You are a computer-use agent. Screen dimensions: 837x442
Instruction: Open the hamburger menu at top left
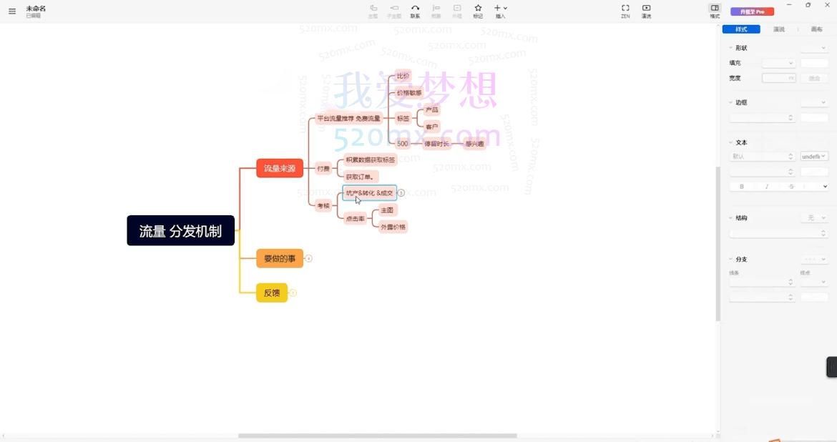pyautogui.click(x=11, y=11)
